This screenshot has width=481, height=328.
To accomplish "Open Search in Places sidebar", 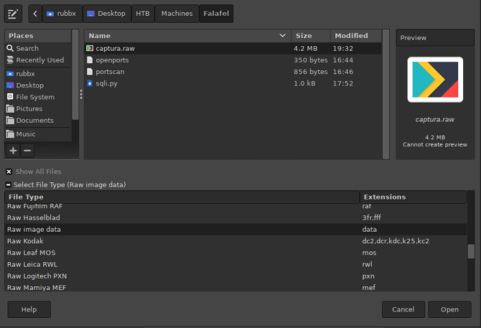I will click(27, 48).
